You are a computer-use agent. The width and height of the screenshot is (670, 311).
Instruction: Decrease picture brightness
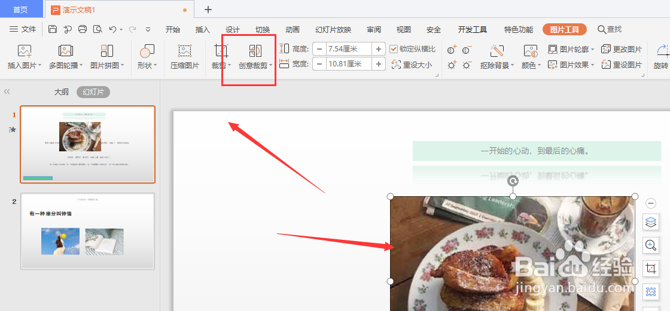pos(467,65)
